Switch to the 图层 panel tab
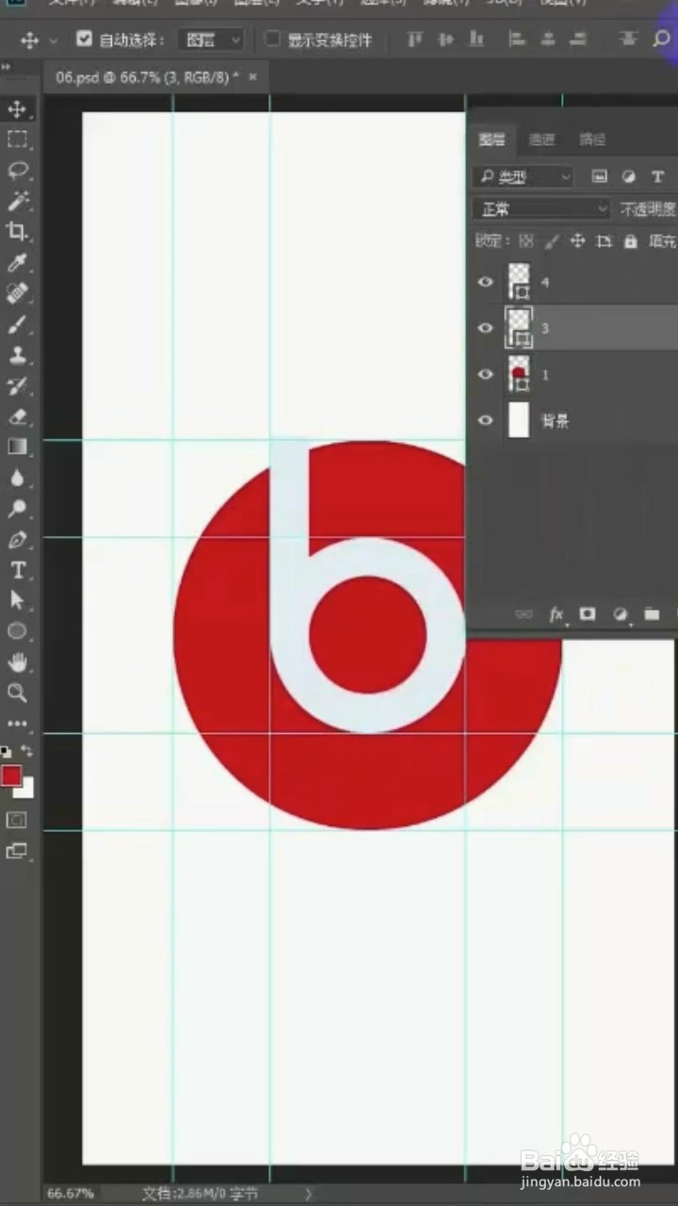This screenshot has height=1206, width=678. [x=492, y=139]
